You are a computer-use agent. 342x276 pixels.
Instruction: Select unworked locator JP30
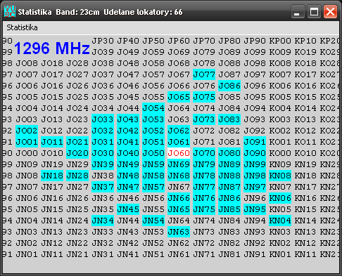point(103,41)
